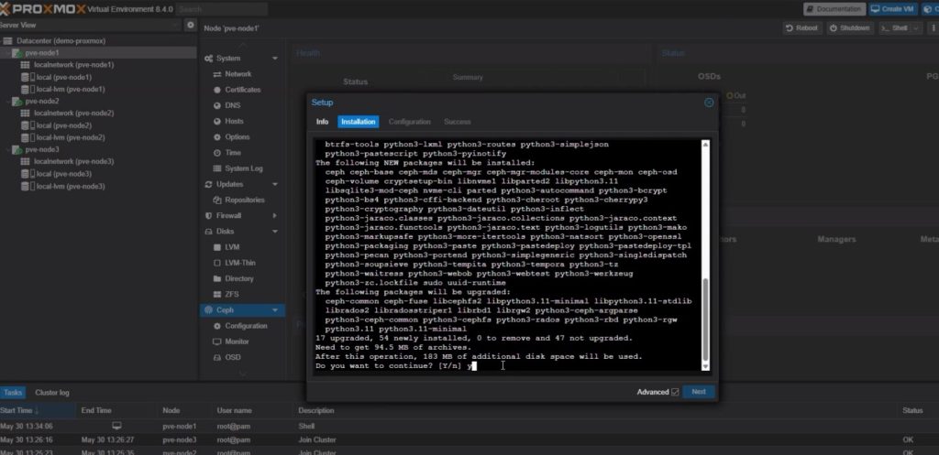Open Ceph Configuration item
939x455 pixels.
(246, 326)
